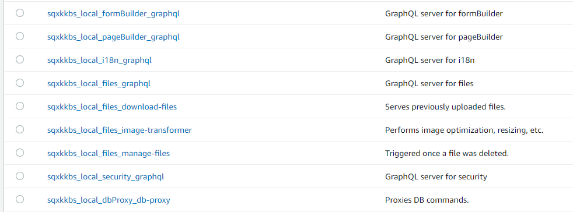Screen dimensions: 573x212
Task: Open sqxkkbs_local_dbProxy_db-proxy function link
Action: [109, 200]
